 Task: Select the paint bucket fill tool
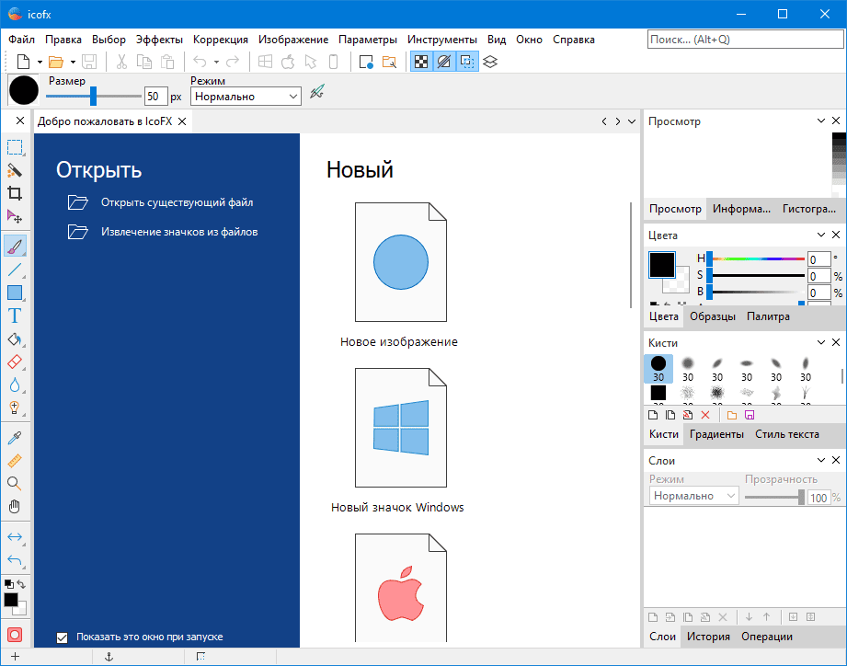pyautogui.click(x=15, y=339)
